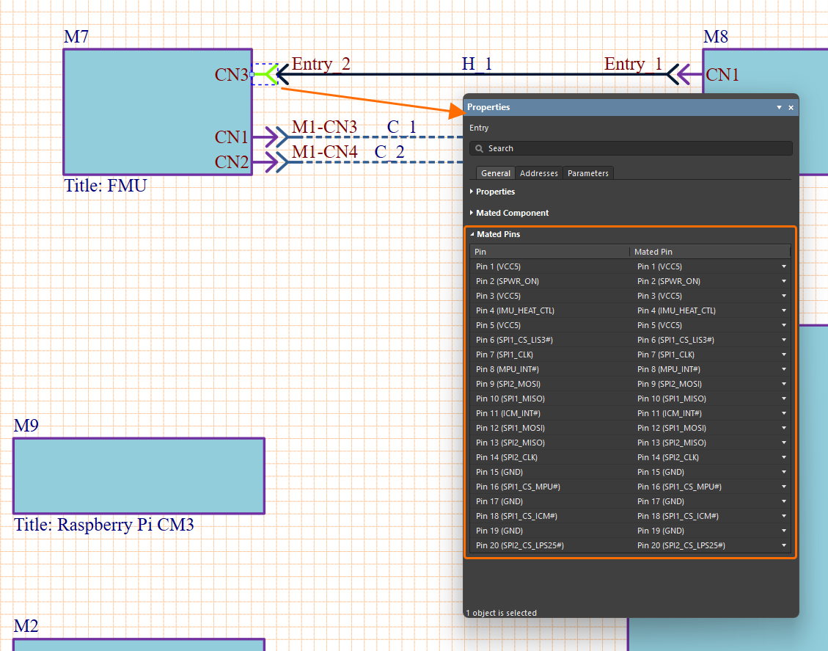Expand the Mated Component section
The height and width of the screenshot is (651, 828).
click(x=511, y=213)
